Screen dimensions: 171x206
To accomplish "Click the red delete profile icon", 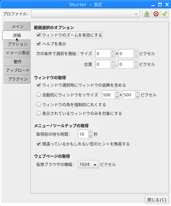I will coord(156,14).
